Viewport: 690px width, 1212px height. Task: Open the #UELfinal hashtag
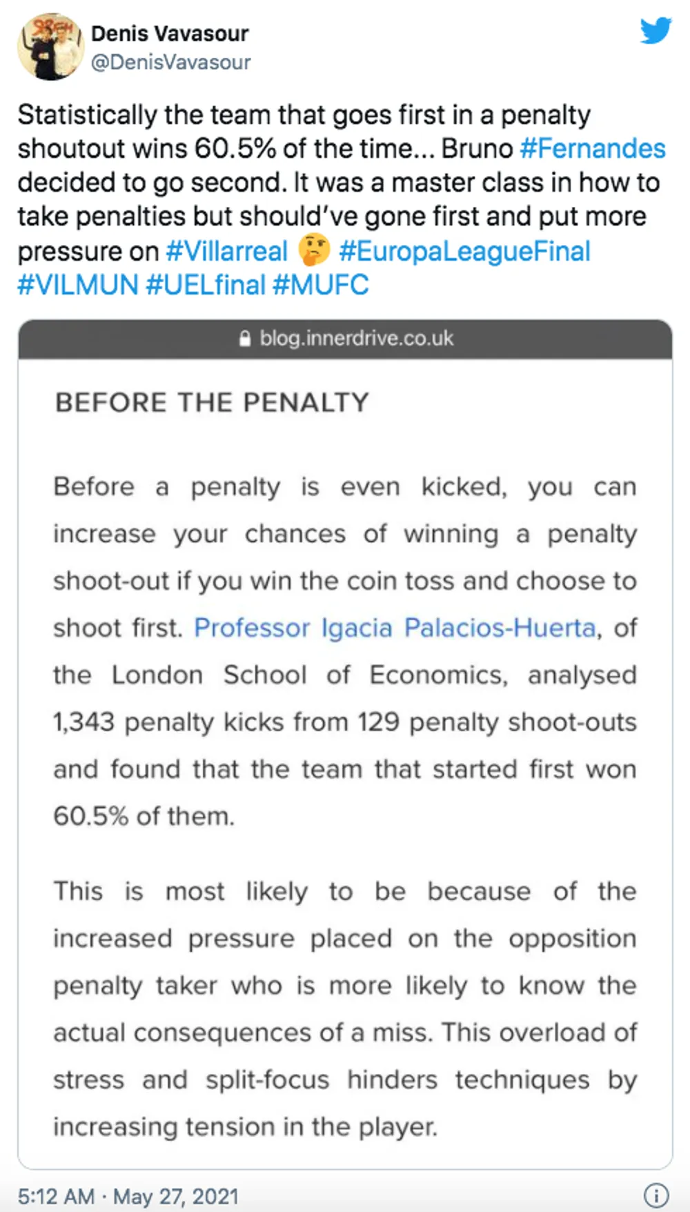pos(206,285)
